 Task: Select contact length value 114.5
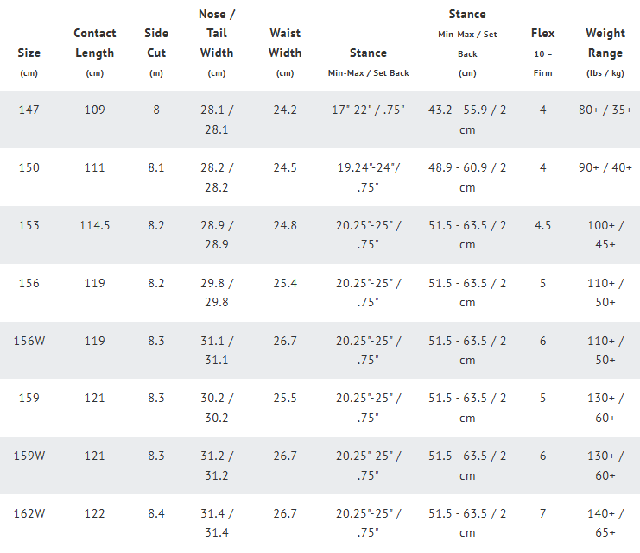point(95,225)
